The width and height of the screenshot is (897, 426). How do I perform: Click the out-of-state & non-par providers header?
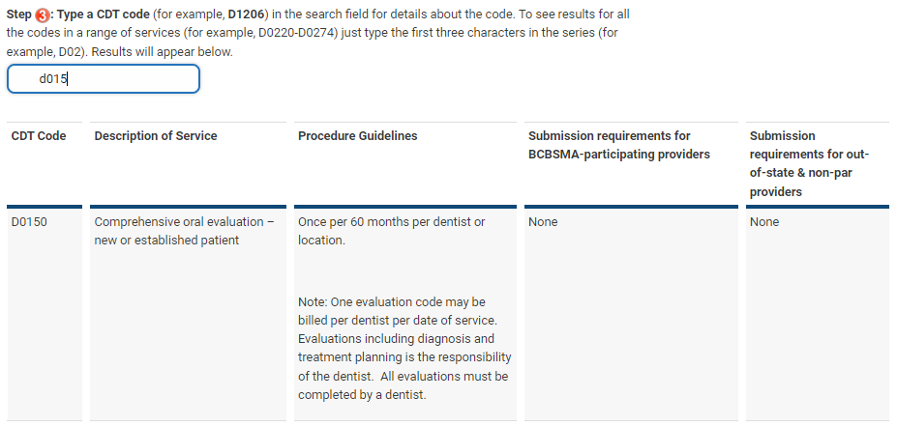click(809, 164)
